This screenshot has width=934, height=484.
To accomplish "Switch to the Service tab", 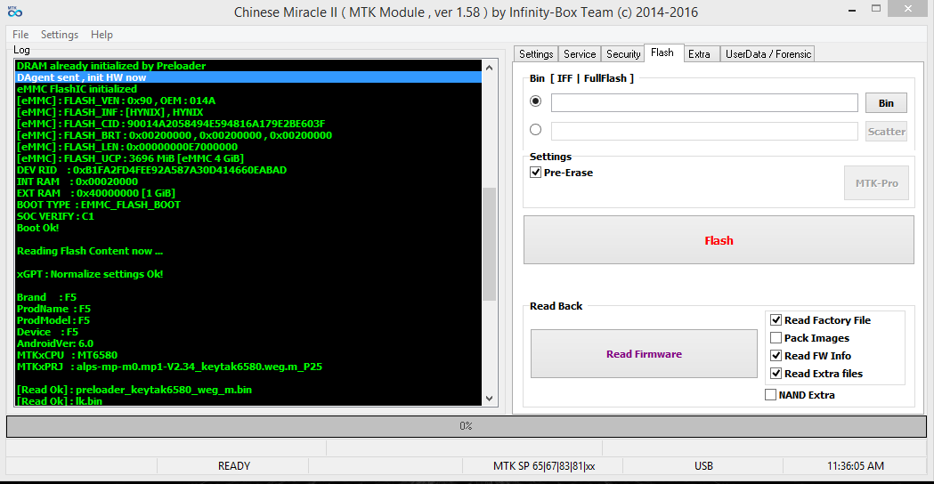I will pos(580,54).
